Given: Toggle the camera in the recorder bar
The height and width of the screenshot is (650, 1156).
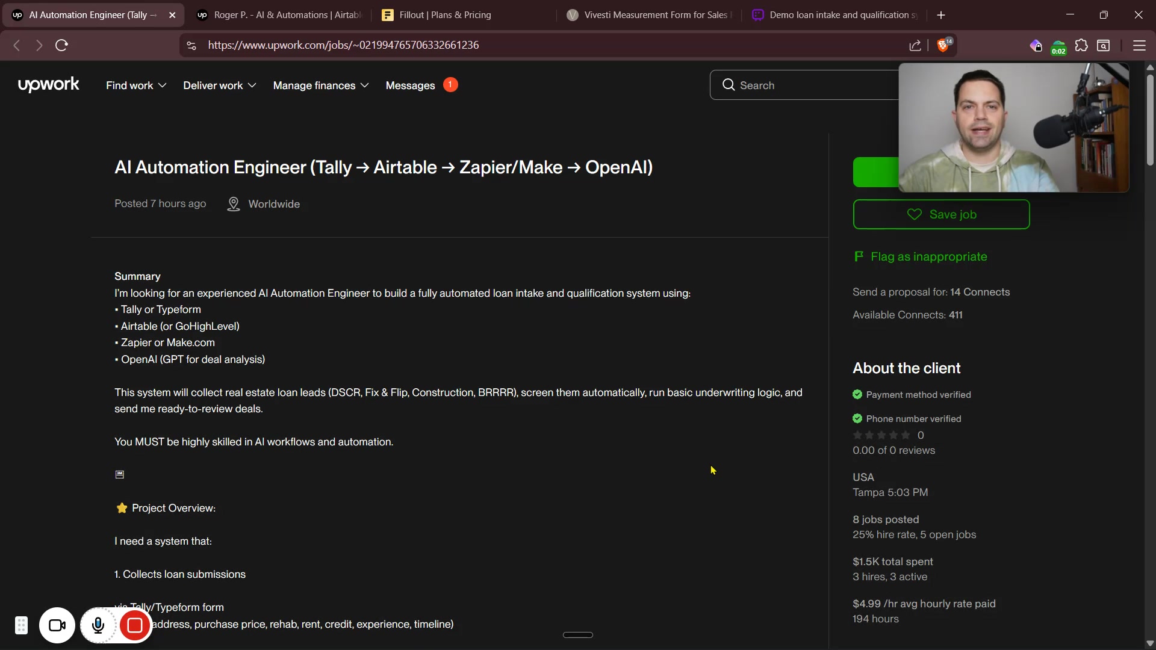Looking at the screenshot, I should point(57,626).
